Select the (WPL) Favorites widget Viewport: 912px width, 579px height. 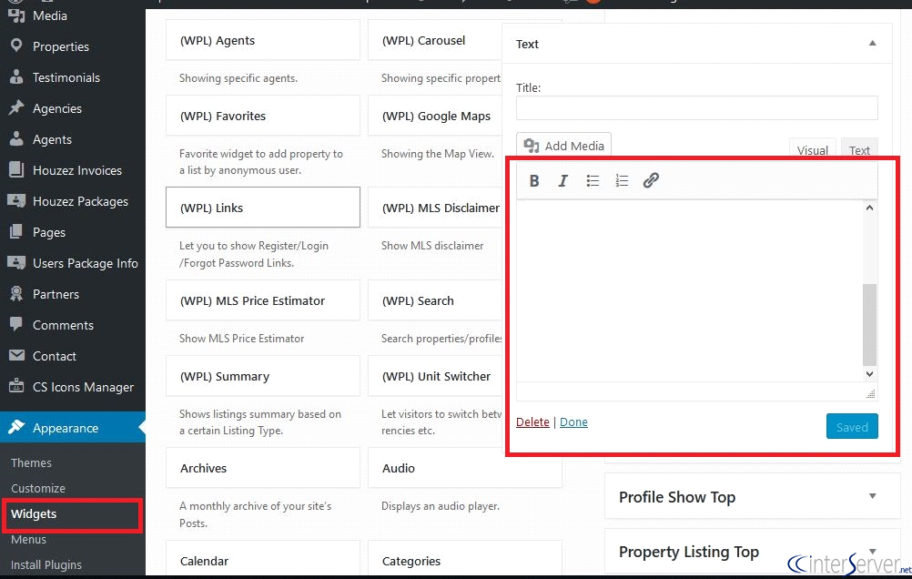[263, 116]
